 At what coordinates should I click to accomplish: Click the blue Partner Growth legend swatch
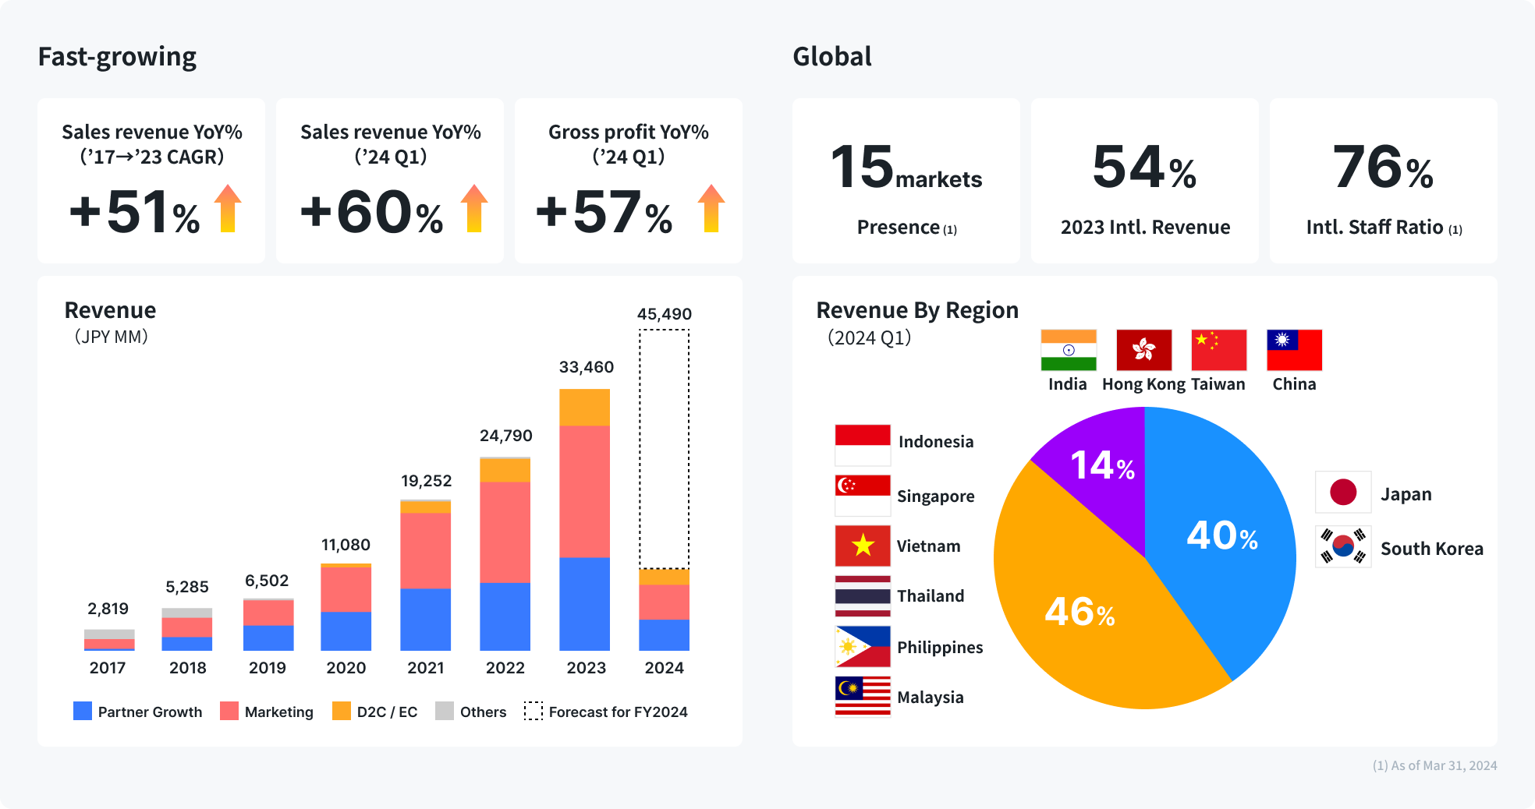point(82,711)
